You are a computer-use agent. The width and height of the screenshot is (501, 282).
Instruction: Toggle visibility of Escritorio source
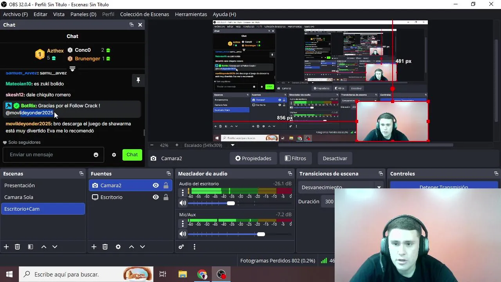pos(156,197)
